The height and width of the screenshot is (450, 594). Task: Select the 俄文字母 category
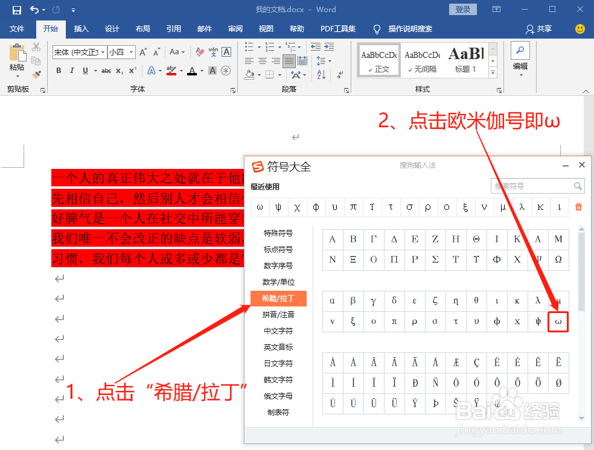click(278, 396)
